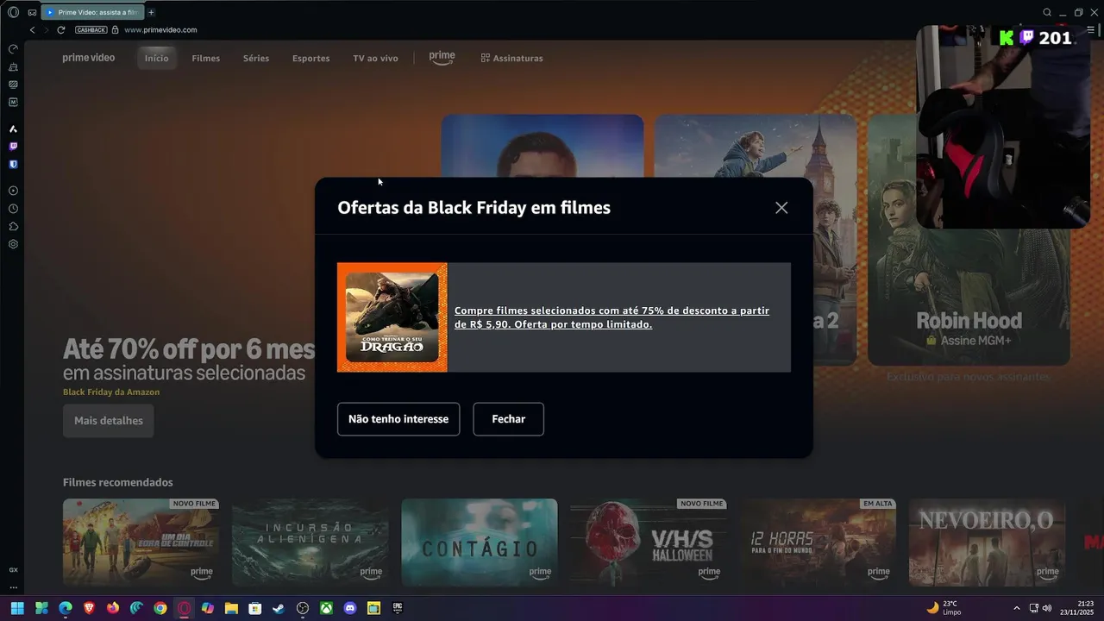Click the prime logo in navigation
The width and height of the screenshot is (1104, 621).
click(x=442, y=58)
